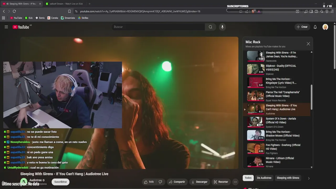Play Nirvana - Lithium from playlist

coord(277,162)
